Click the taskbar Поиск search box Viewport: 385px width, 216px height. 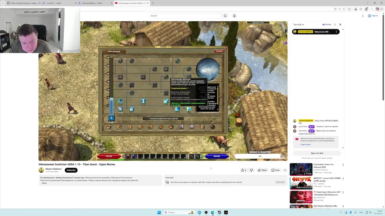click(x=179, y=212)
